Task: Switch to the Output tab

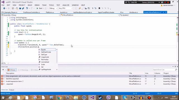Action: pos(11,90)
